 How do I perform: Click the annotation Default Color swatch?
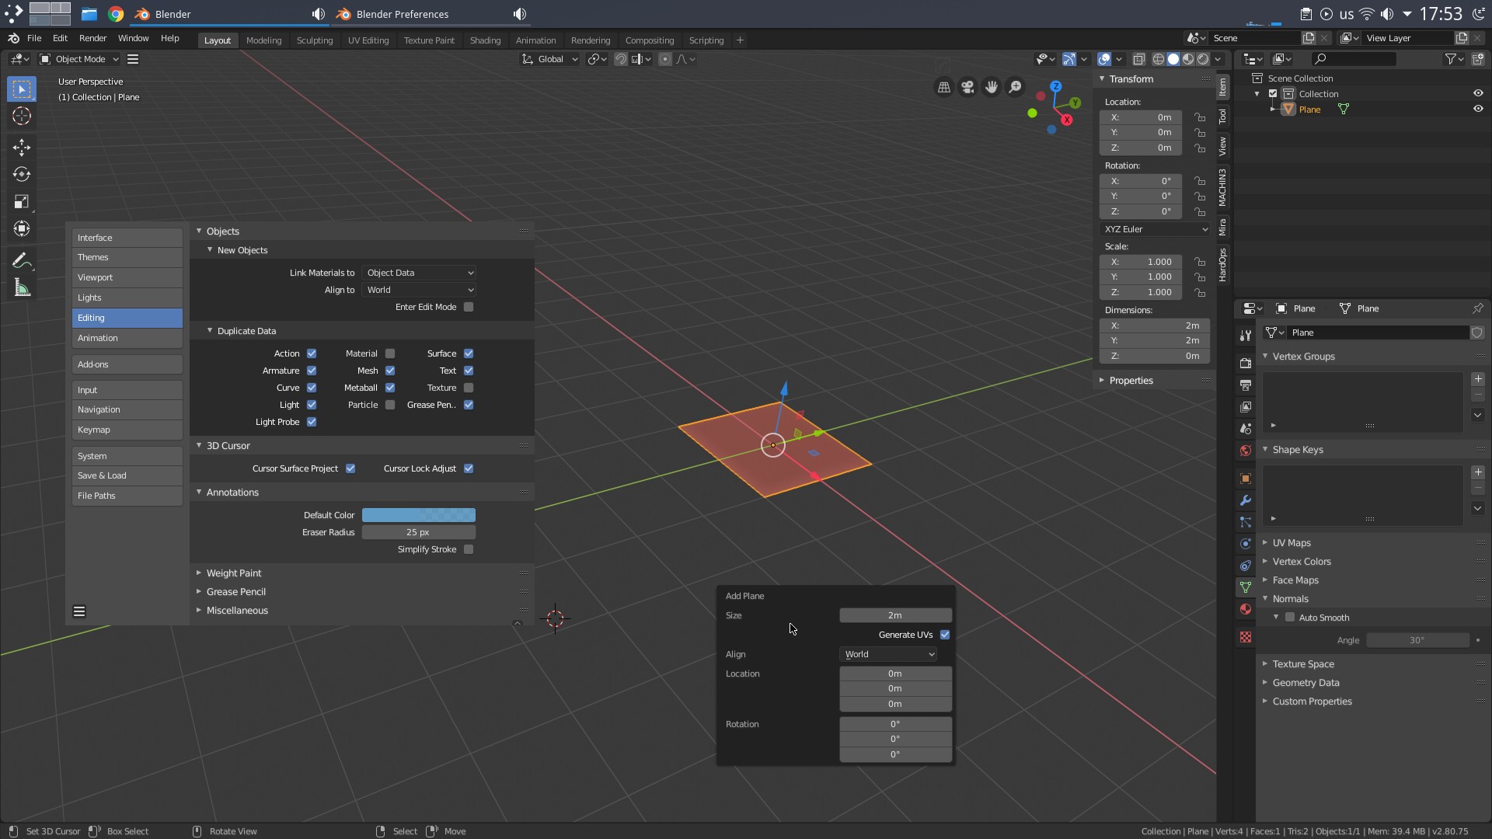coord(419,515)
